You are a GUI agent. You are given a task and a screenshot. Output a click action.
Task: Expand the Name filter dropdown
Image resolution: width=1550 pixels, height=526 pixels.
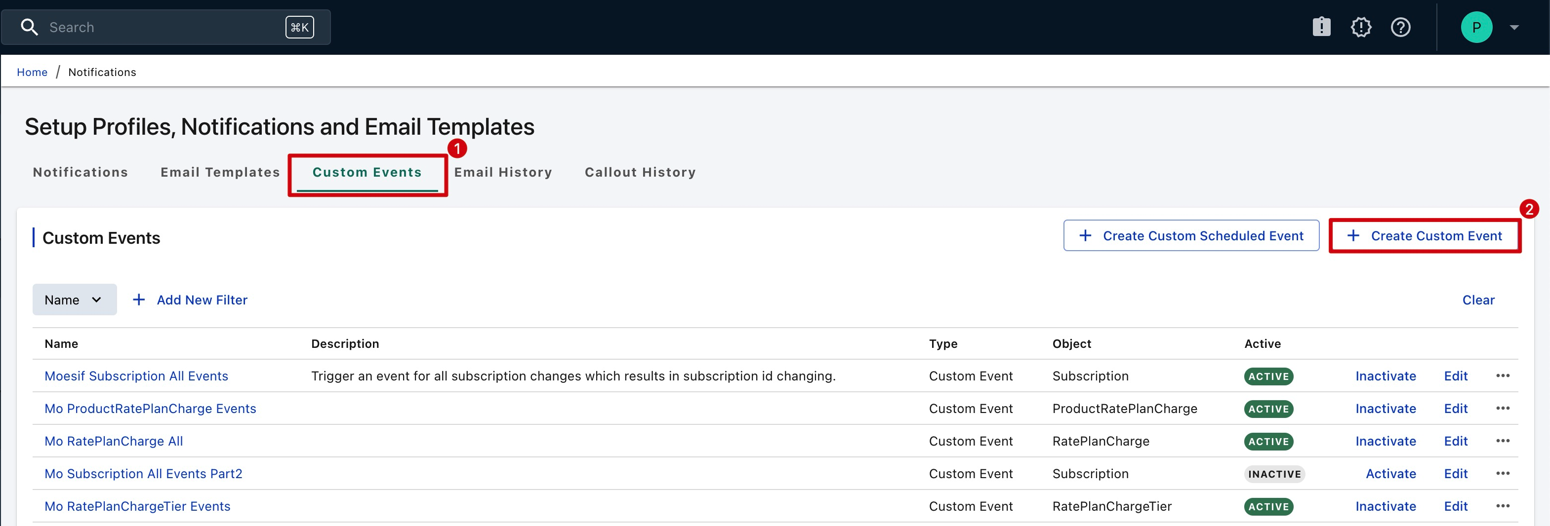[74, 300]
